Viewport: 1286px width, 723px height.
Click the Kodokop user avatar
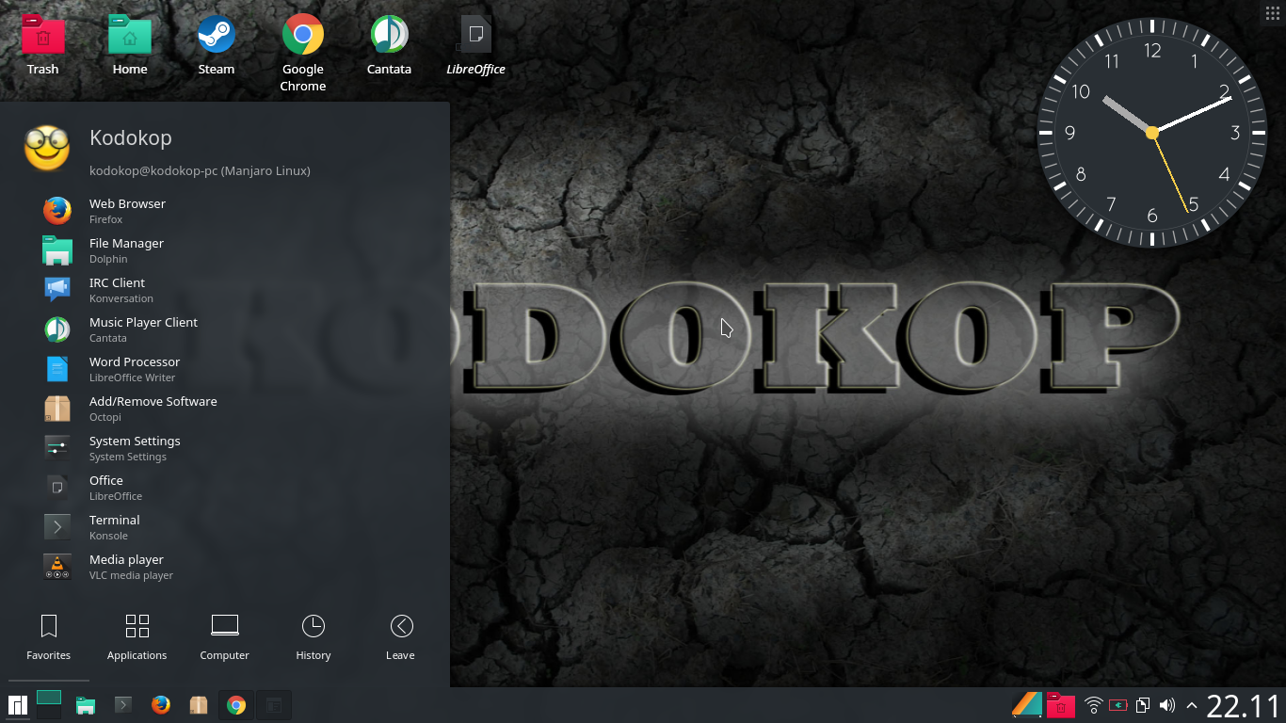[x=47, y=149]
